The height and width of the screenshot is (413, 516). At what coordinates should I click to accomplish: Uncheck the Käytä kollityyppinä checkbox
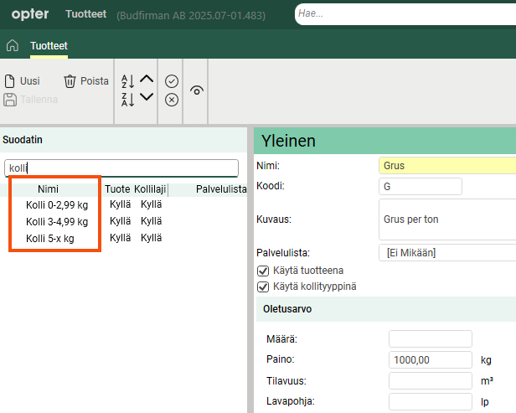263,287
